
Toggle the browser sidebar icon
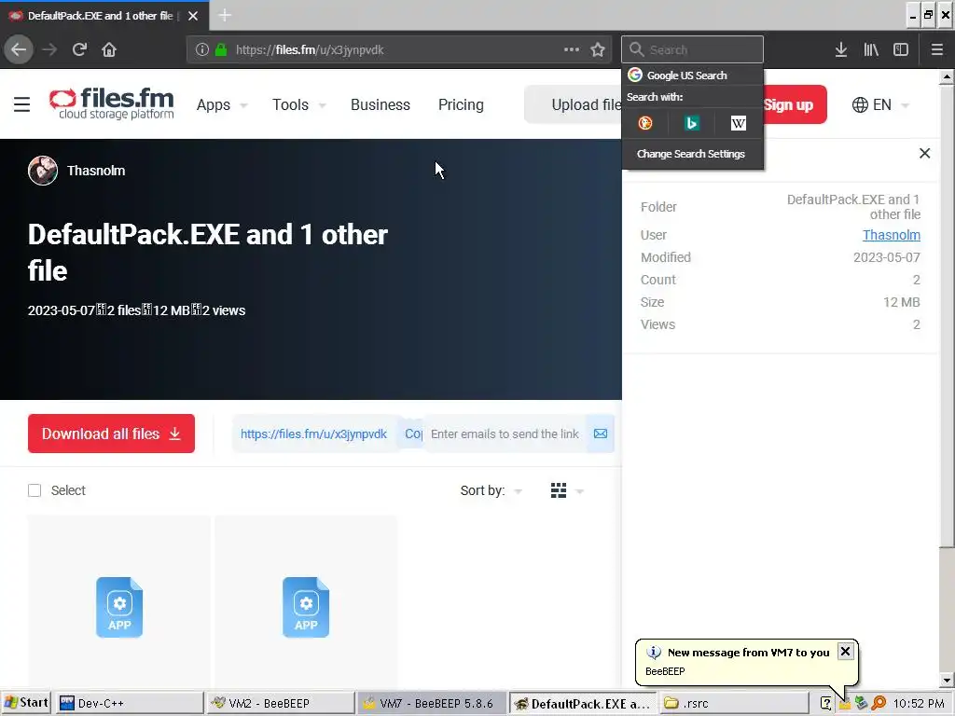point(901,49)
